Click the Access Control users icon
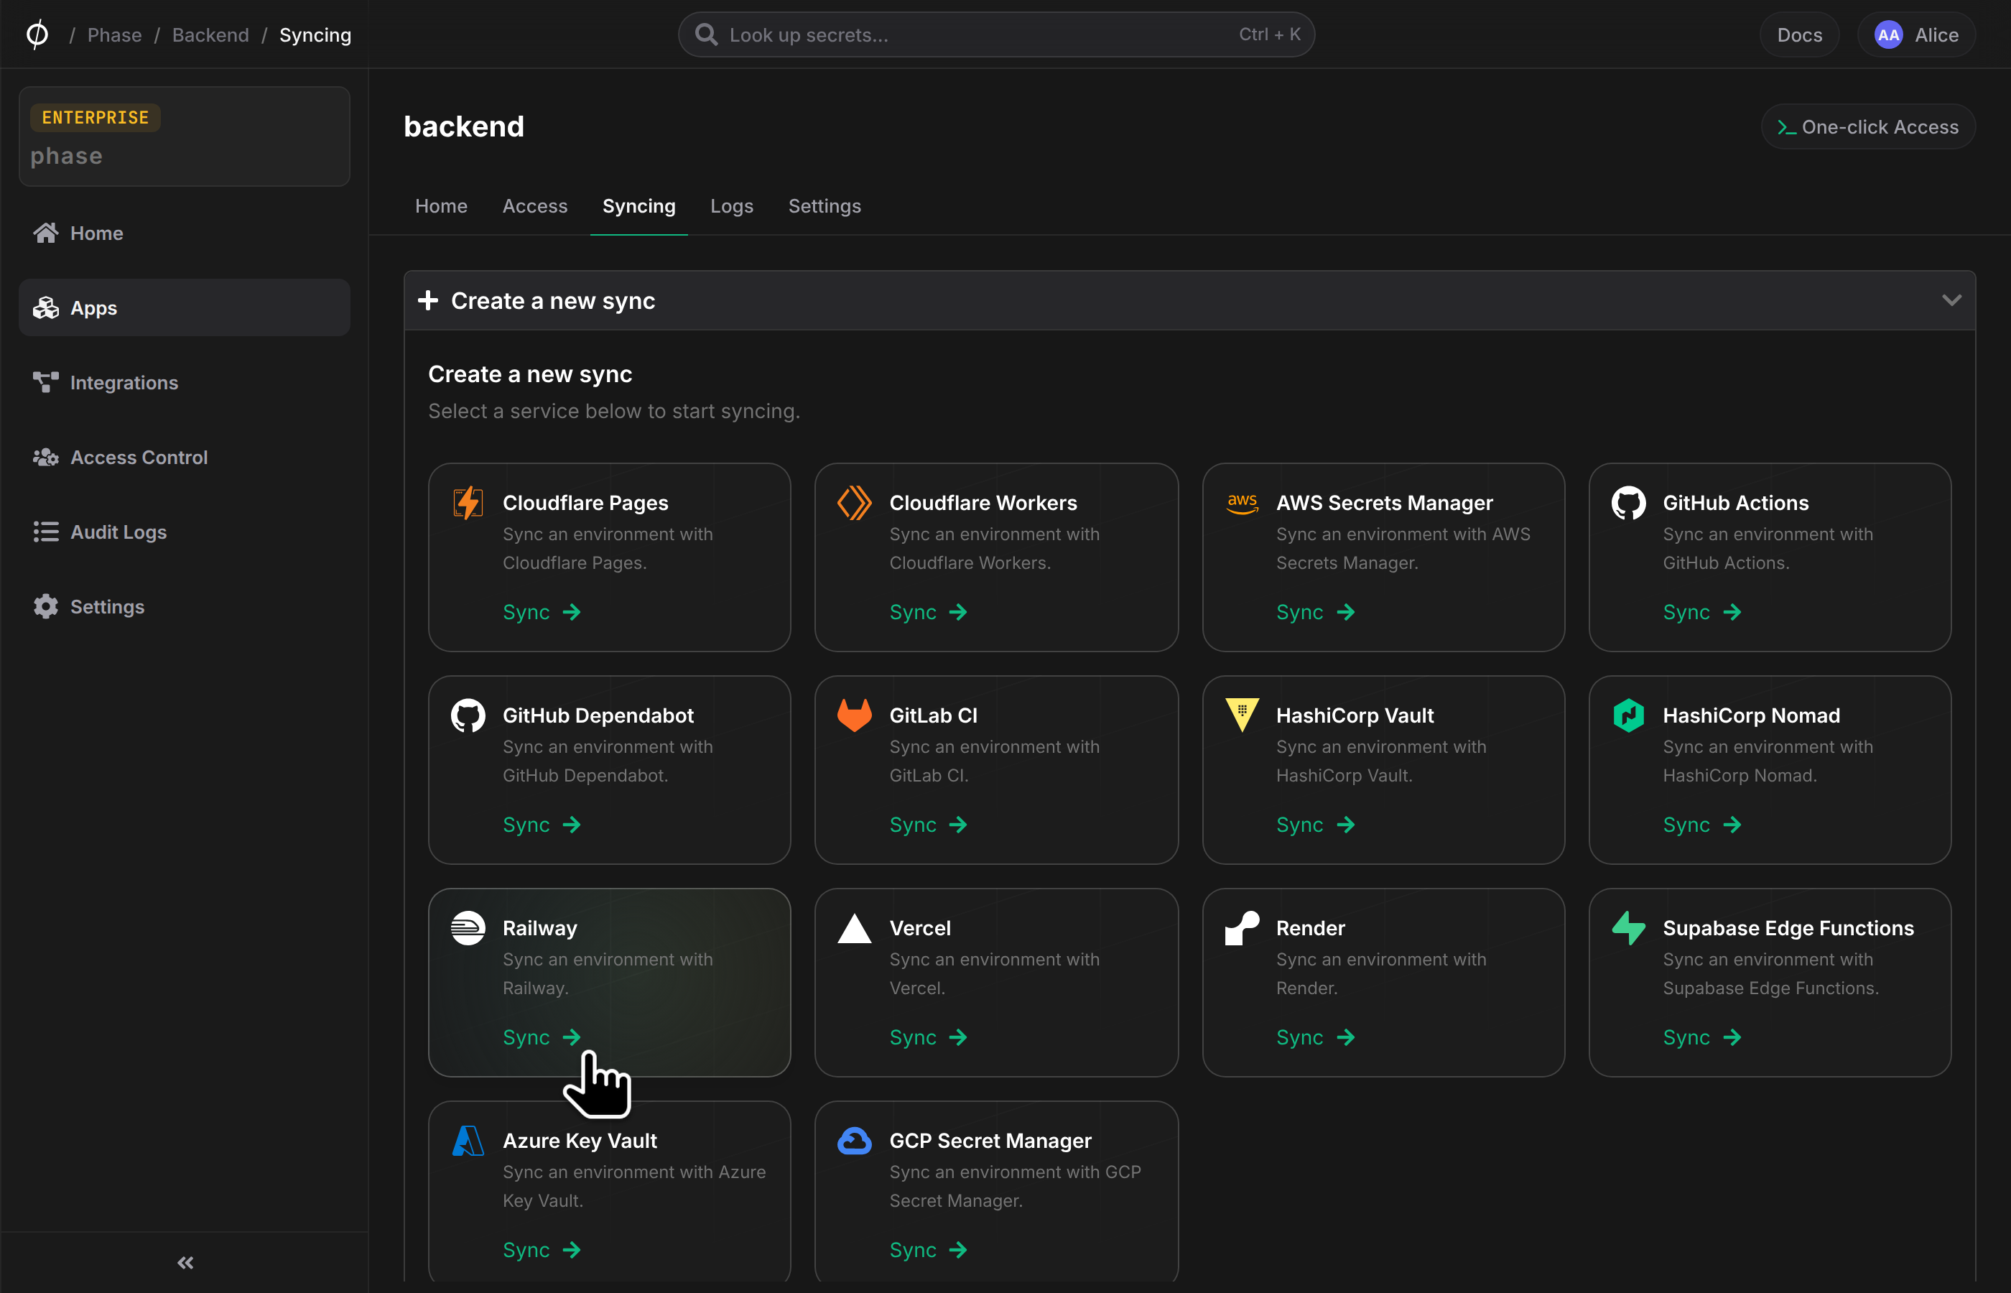The height and width of the screenshot is (1293, 2011). coord(45,457)
